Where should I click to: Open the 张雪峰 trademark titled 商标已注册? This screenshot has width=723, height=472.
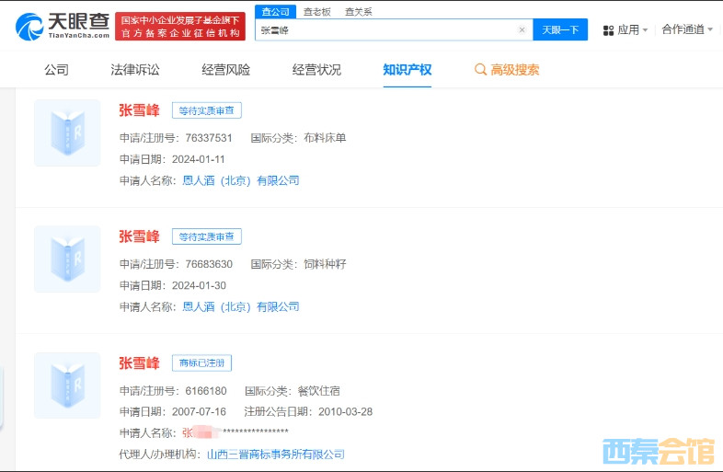139,363
